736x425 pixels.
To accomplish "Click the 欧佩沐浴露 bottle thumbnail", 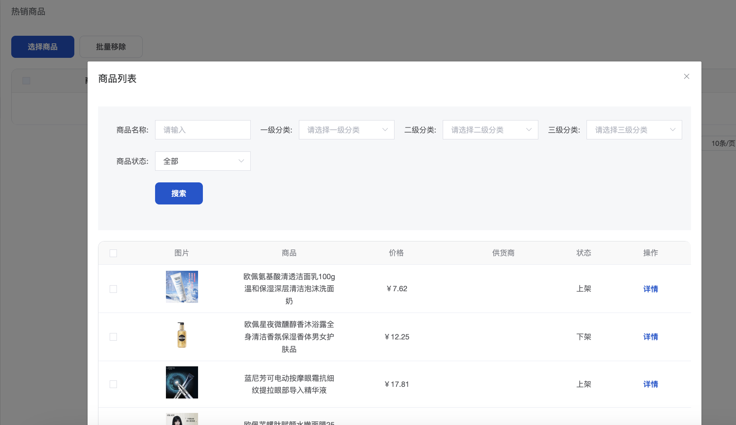I will (182, 335).
